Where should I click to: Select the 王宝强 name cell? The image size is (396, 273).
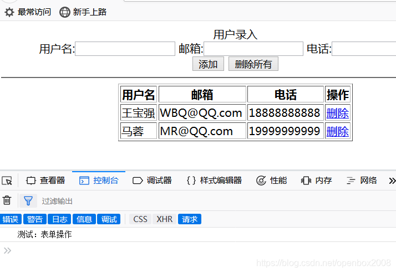coord(139,112)
